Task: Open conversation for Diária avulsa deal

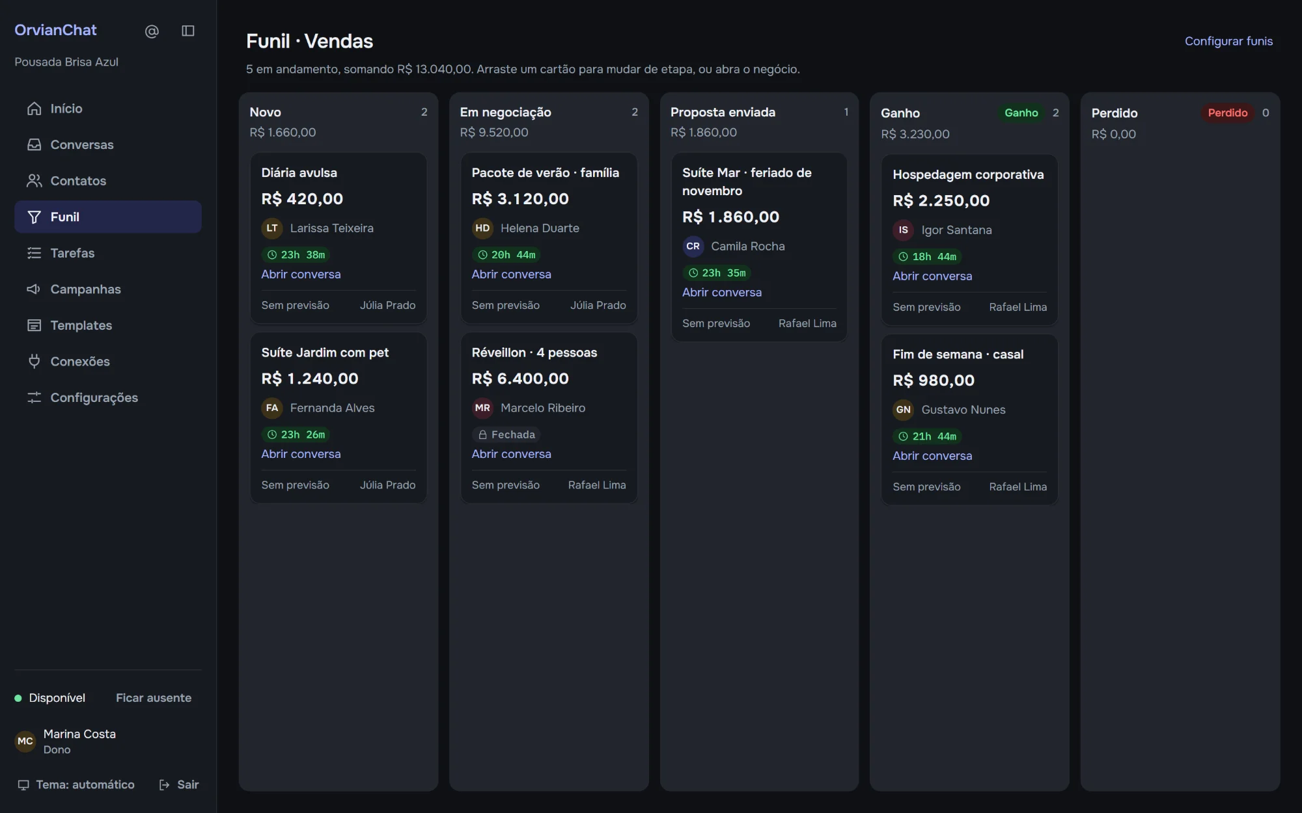Action: point(301,274)
